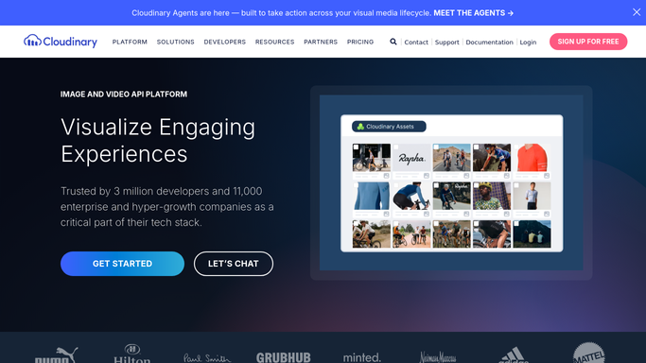This screenshot has width=646, height=363.
Task: Open the Meet the Agents link
Action: tap(473, 13)
